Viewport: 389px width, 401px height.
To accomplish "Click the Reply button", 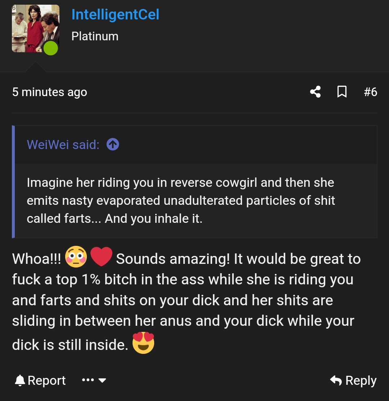I will pyautogui.click(x=360, y=380).
